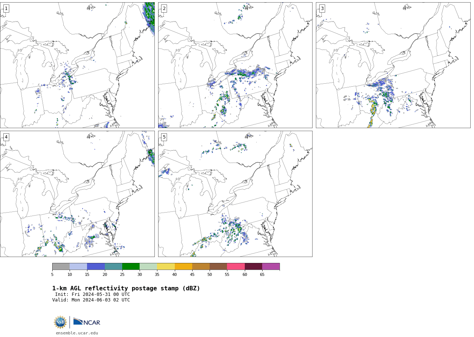Click the gray 5-10 dBZ color swatch
The width and height of the screenshot is (474, 337).
(61, 267)
